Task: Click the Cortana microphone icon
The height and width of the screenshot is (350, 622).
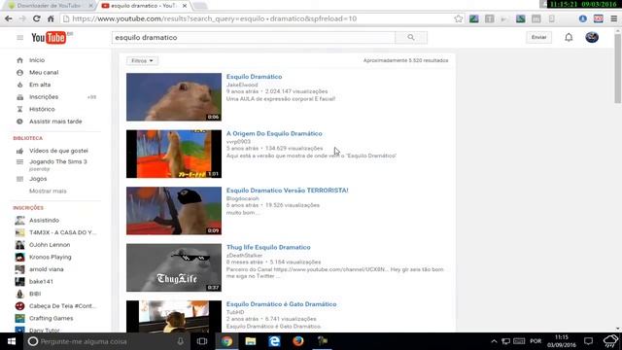Action: pos(181,341)
